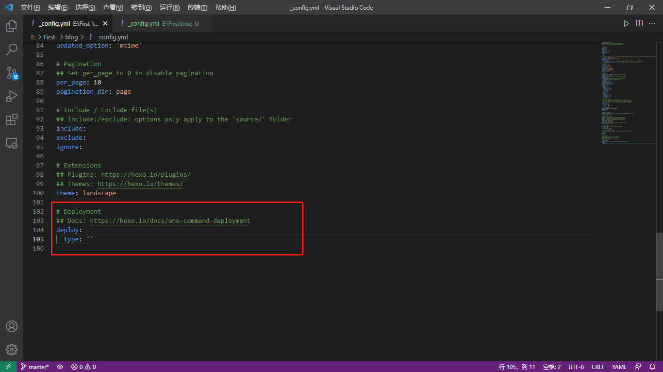Open problems panel via errors and warnings count
The image size is (663, 372).
(x=83, y=367)
